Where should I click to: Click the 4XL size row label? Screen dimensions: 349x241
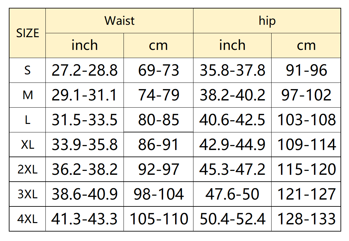[27, 219]
